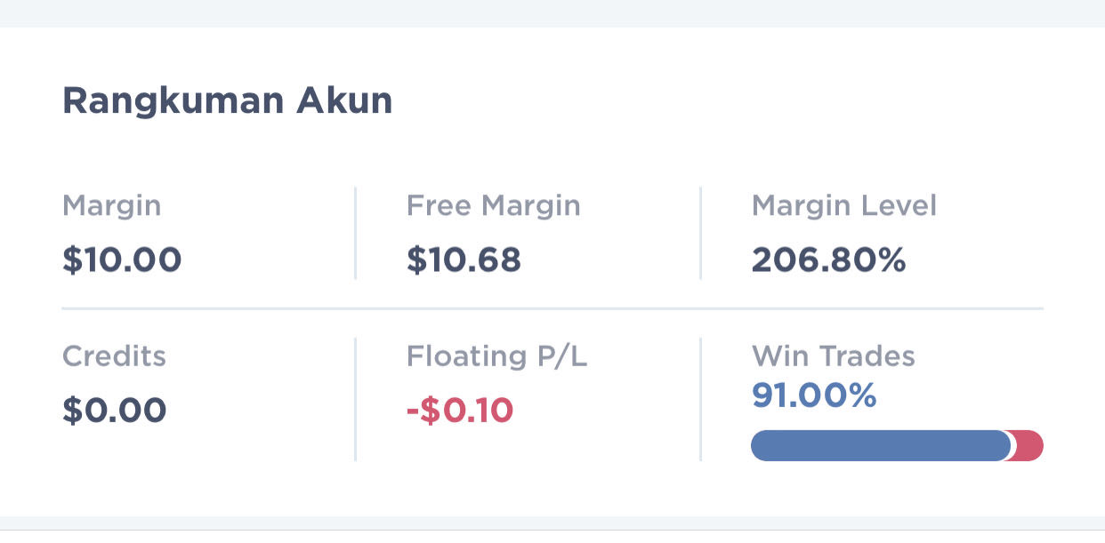The width and height of the screenshot is (1105, 543).
Task: Click the divider between Free Margin and Margin Level
Action: 700,233
